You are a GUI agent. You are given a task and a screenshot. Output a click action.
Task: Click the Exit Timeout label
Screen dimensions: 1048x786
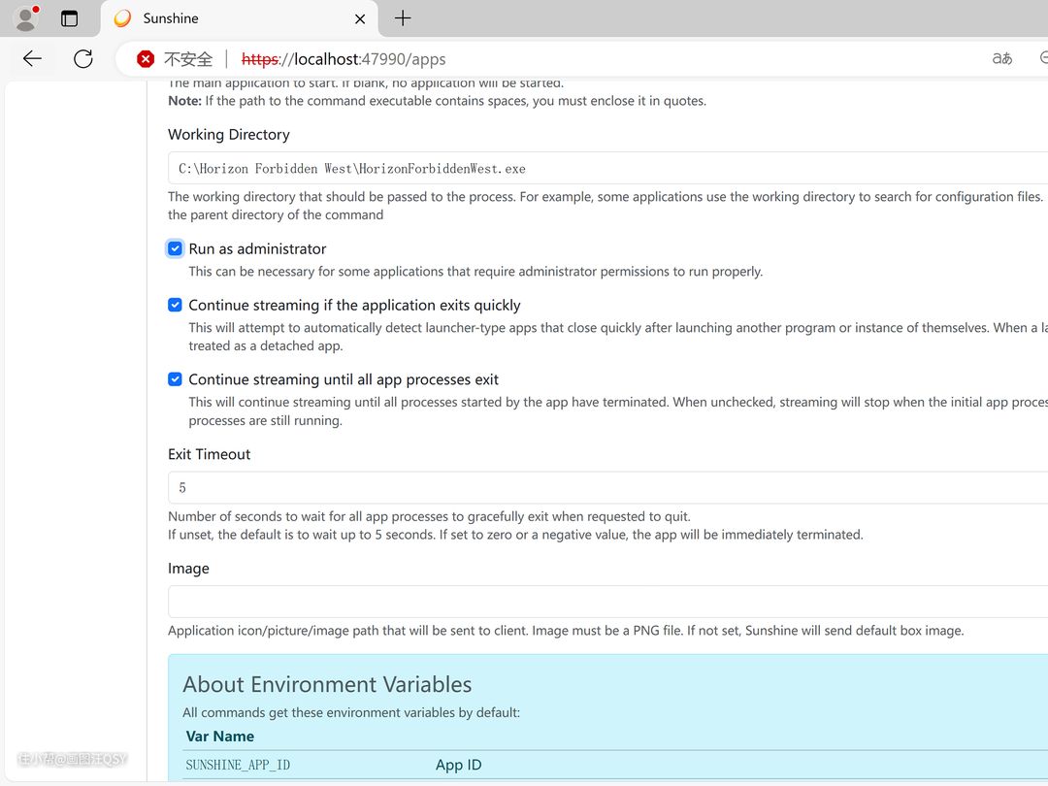pyautogui.click(x=209, y=454)
